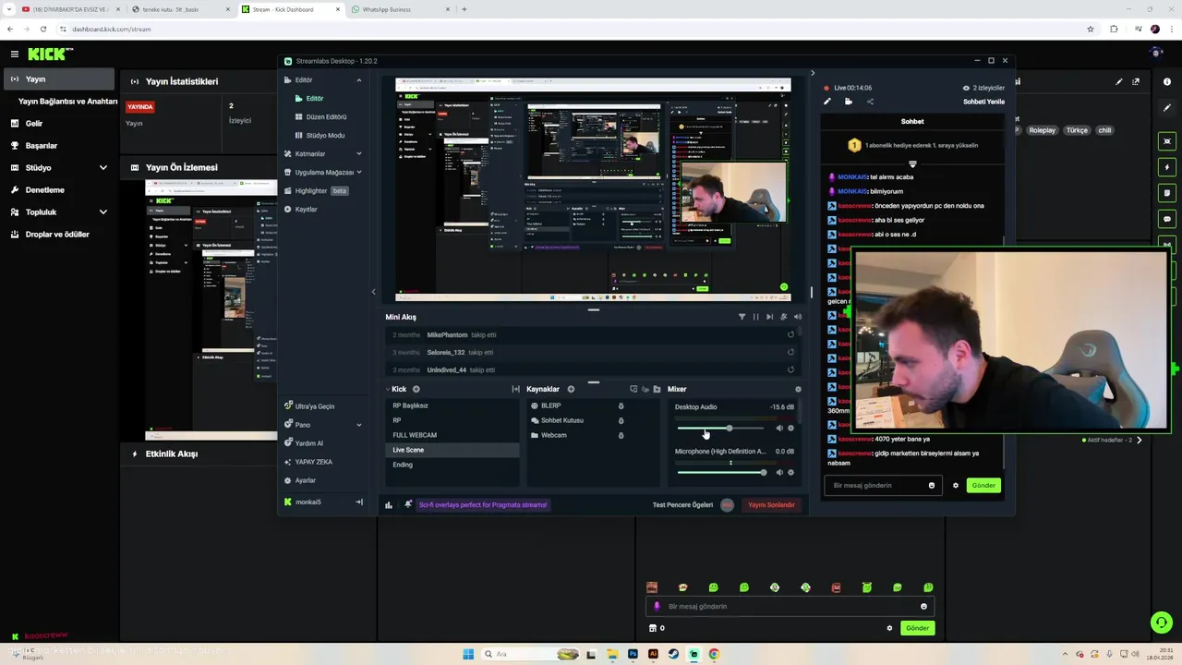The width and height of the screenshot is (1182, 665).
Task: Click the Kick dashboard support headset button
Action: (x=1161, y=622)
